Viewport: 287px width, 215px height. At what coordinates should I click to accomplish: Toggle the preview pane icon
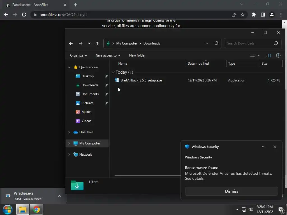(268, 55)
